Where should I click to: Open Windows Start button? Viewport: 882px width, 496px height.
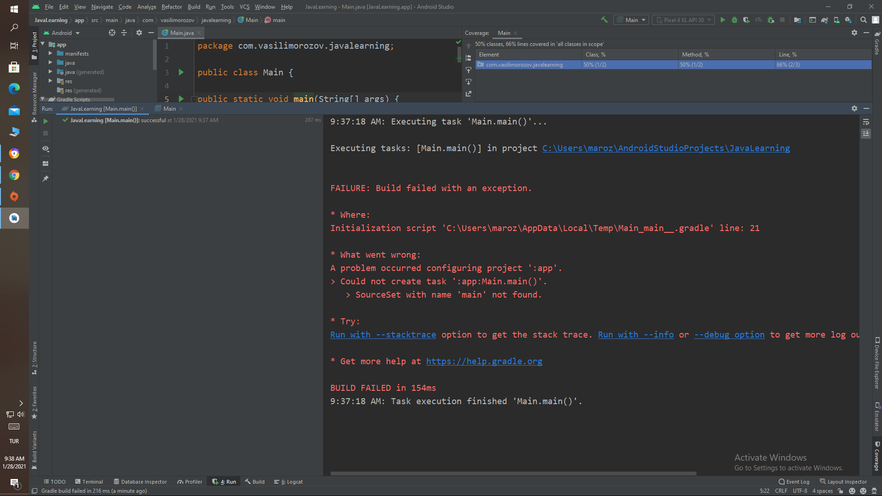coord(14,9)
